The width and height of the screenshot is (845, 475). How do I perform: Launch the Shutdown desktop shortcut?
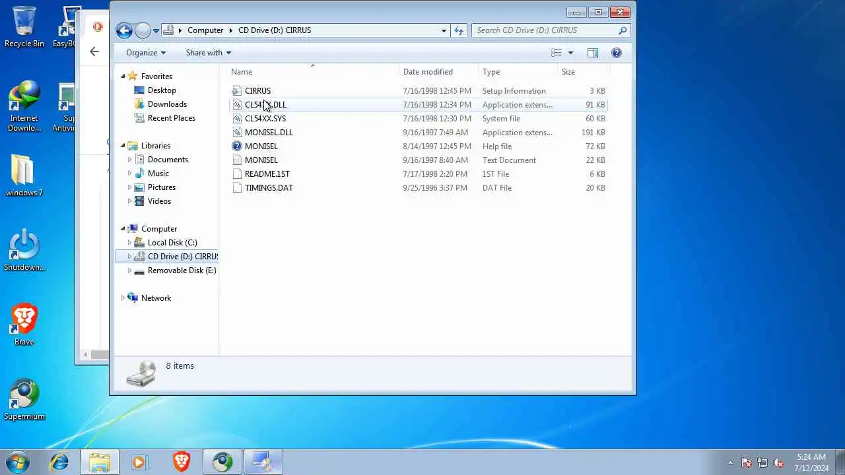pyautogui.click(x=24, y=250)
